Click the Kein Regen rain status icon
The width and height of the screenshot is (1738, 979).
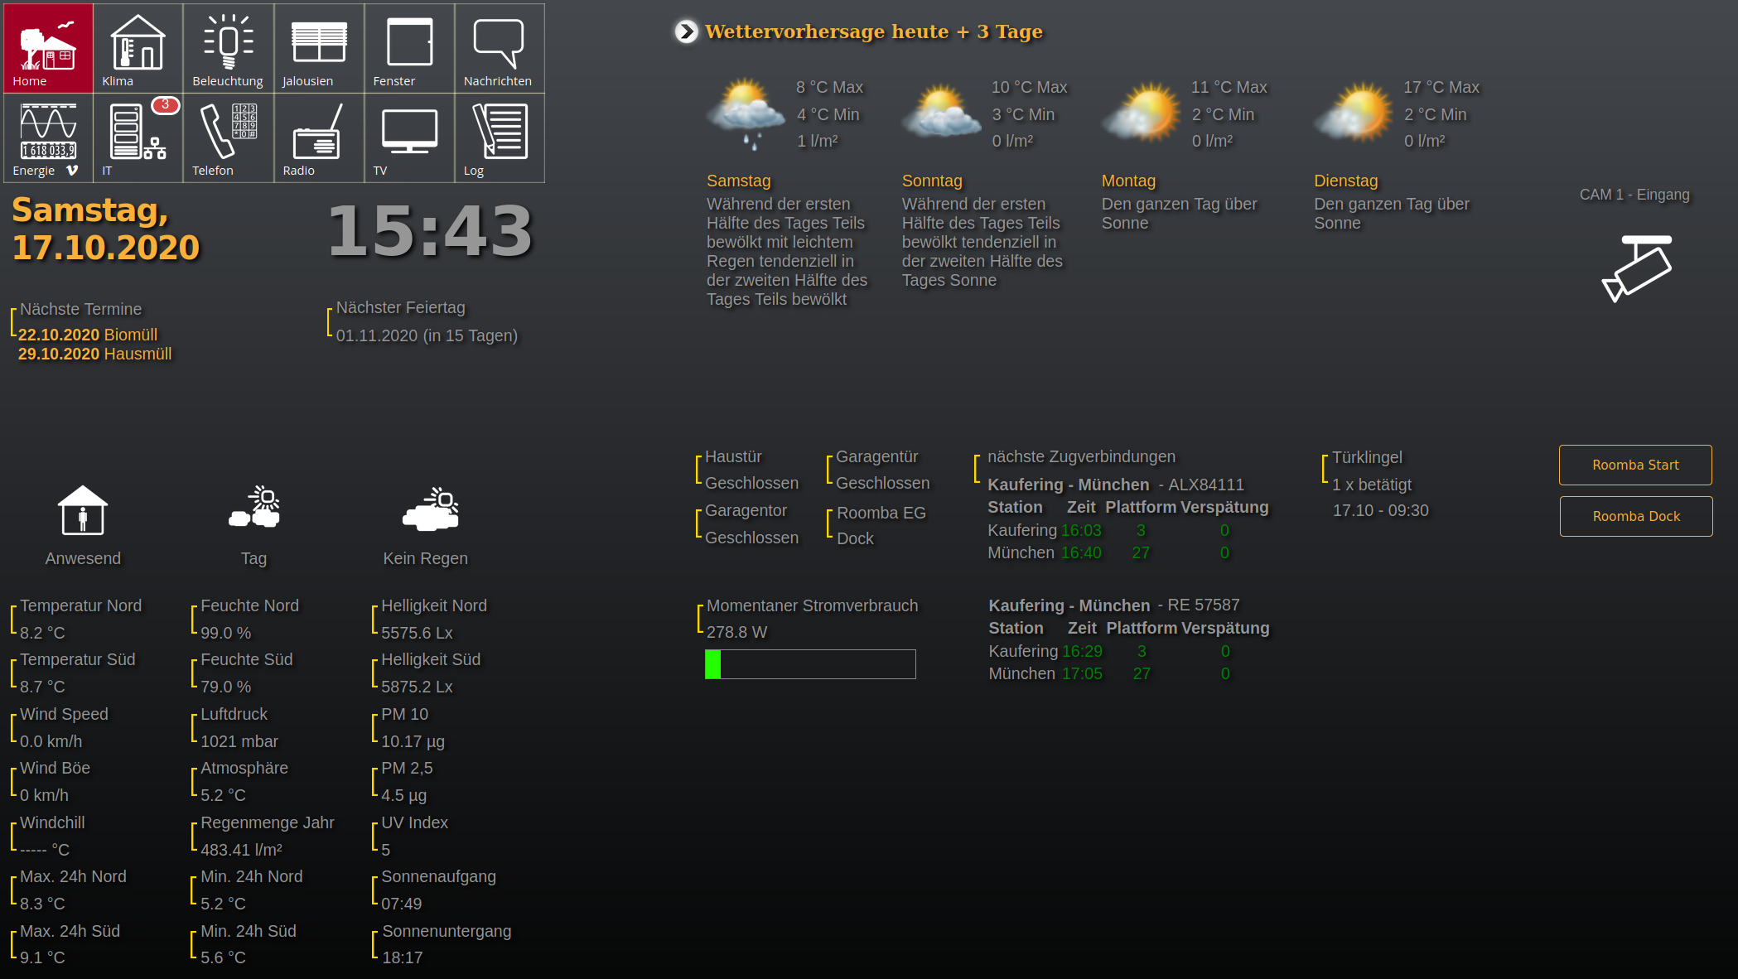coord(430,509)
